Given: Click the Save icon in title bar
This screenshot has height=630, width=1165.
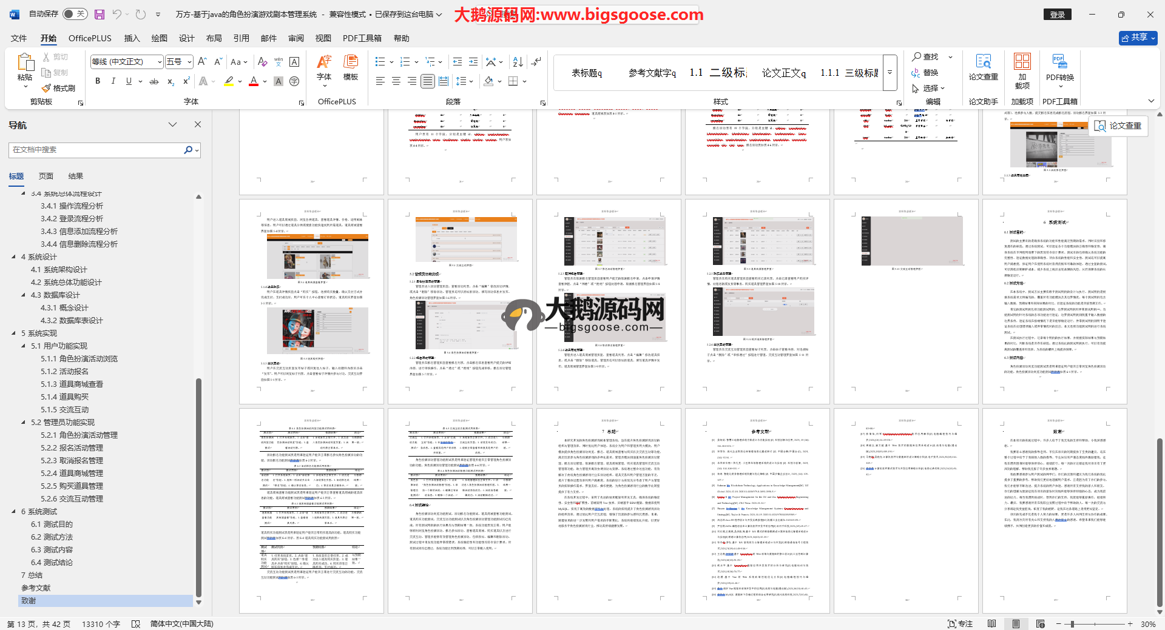Looking at the screenshot, I should [100, 14].
